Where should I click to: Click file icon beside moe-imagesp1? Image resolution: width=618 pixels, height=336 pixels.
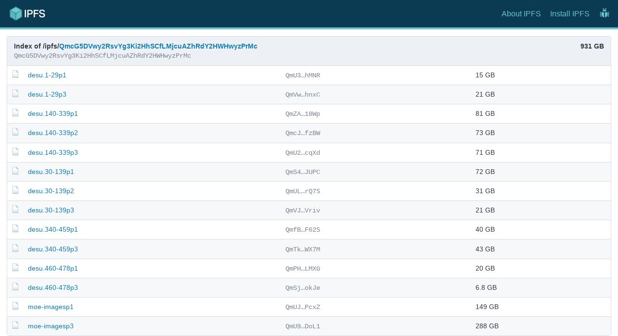(16, 306)
